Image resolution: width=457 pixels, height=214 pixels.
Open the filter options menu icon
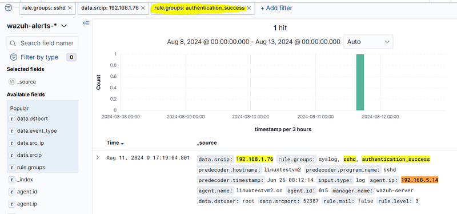click(x=9, y=8)
